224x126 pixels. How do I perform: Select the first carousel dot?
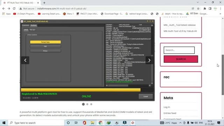coord(83,104)
